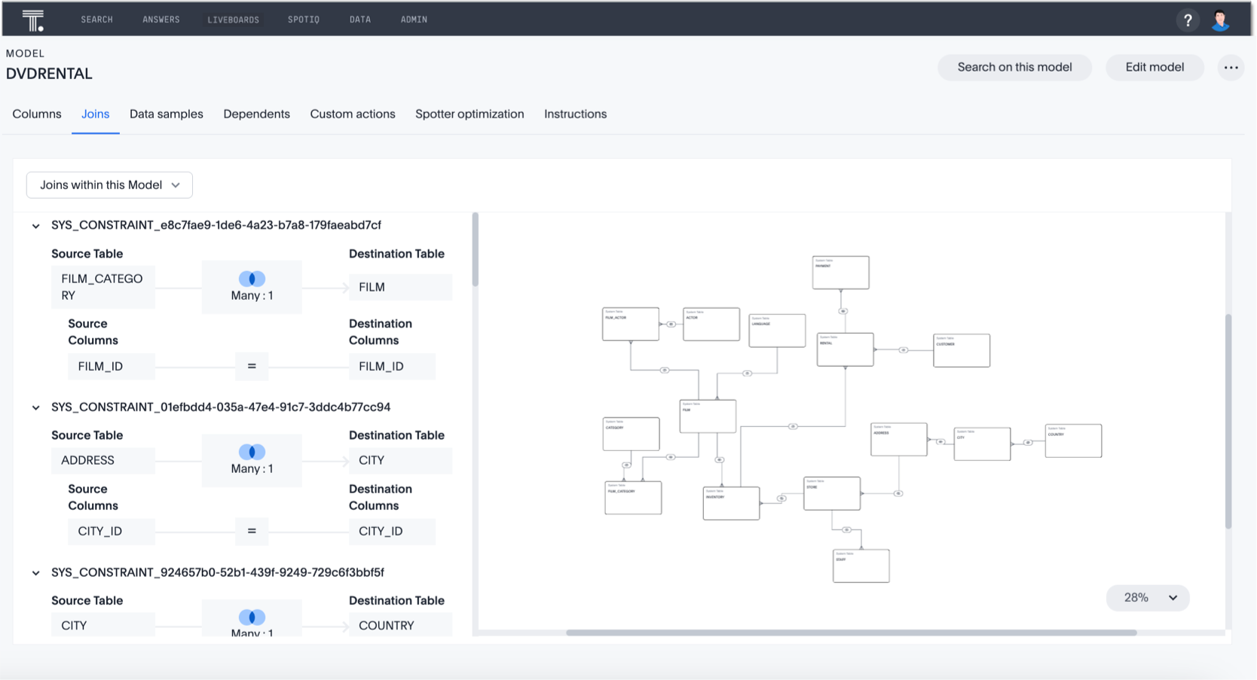Select the join connector between RENTAL and CUSTOMER
1257x680 pixels.
pyautogui.click(x=903, y=349)
